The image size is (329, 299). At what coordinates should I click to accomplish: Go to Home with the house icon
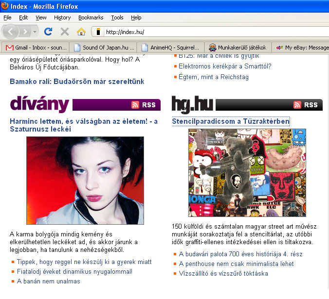pos(81,32)
